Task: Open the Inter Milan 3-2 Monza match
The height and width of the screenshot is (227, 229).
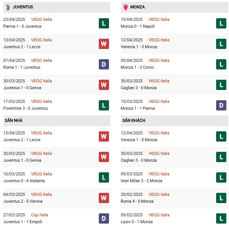Action: (x=141, y=181)
